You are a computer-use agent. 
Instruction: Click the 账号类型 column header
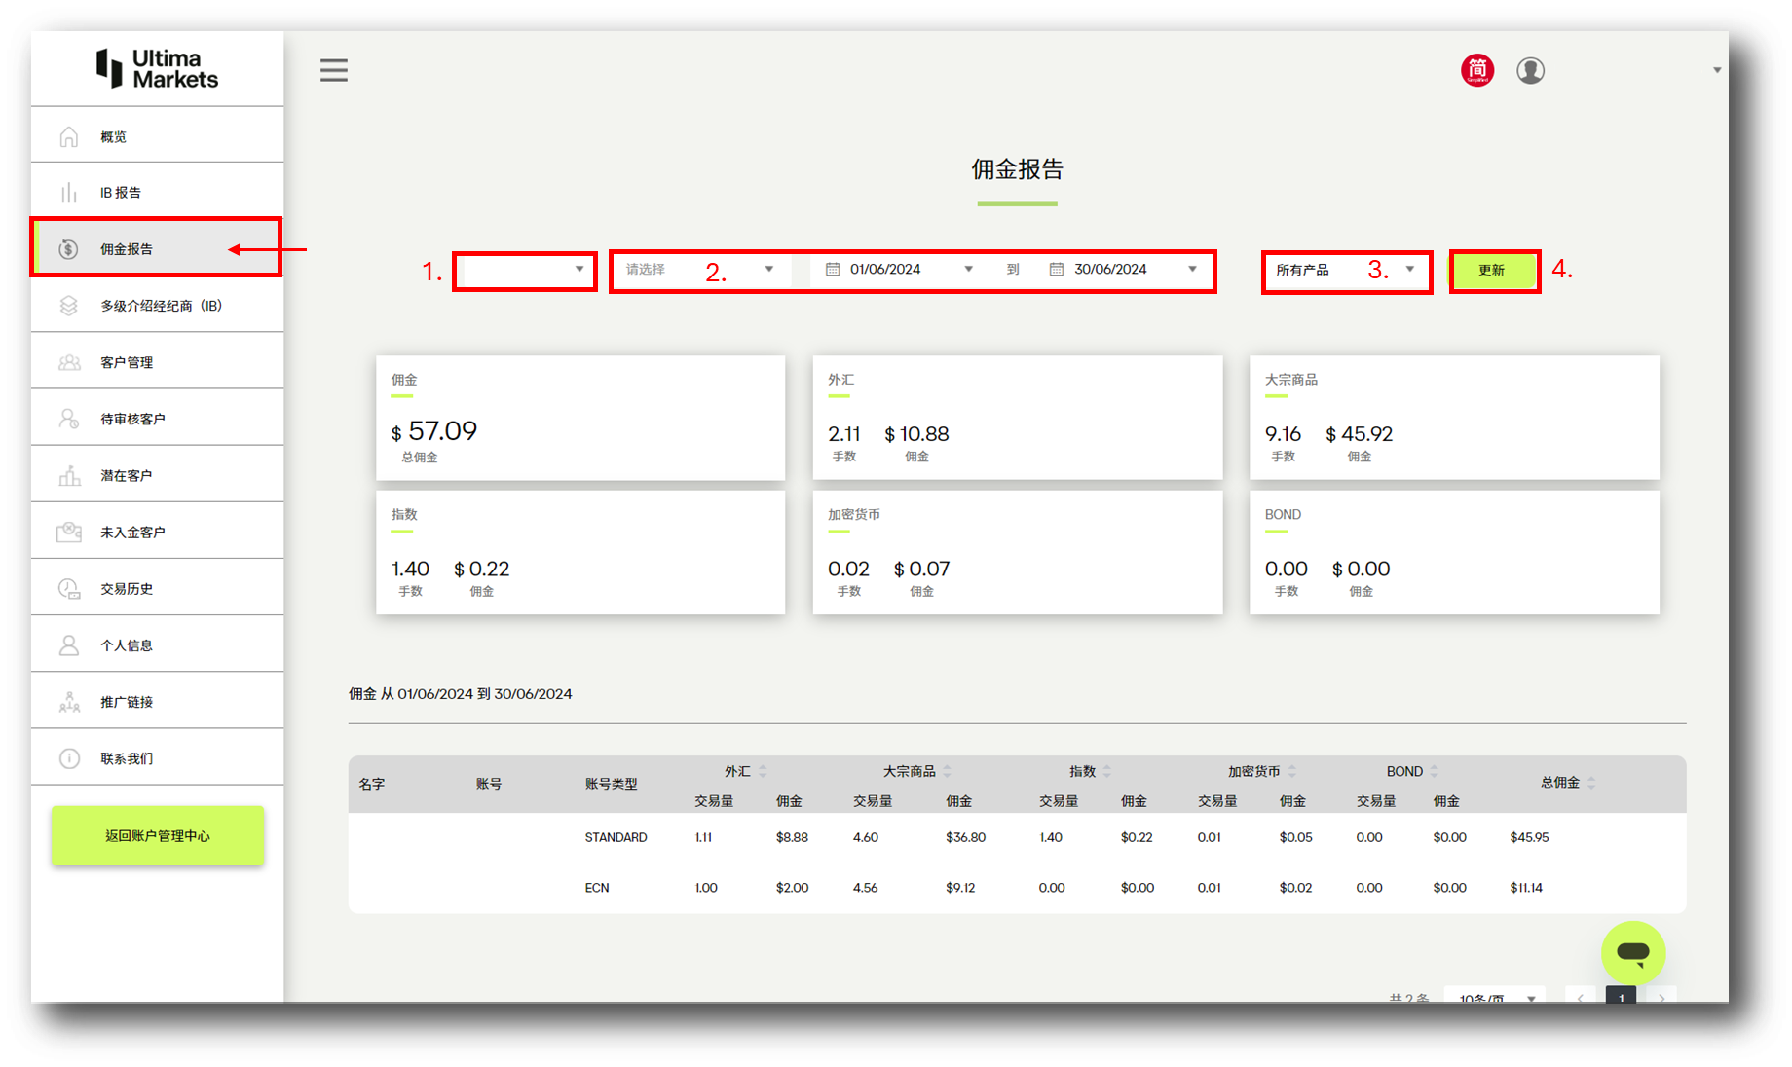coord(612,784)
